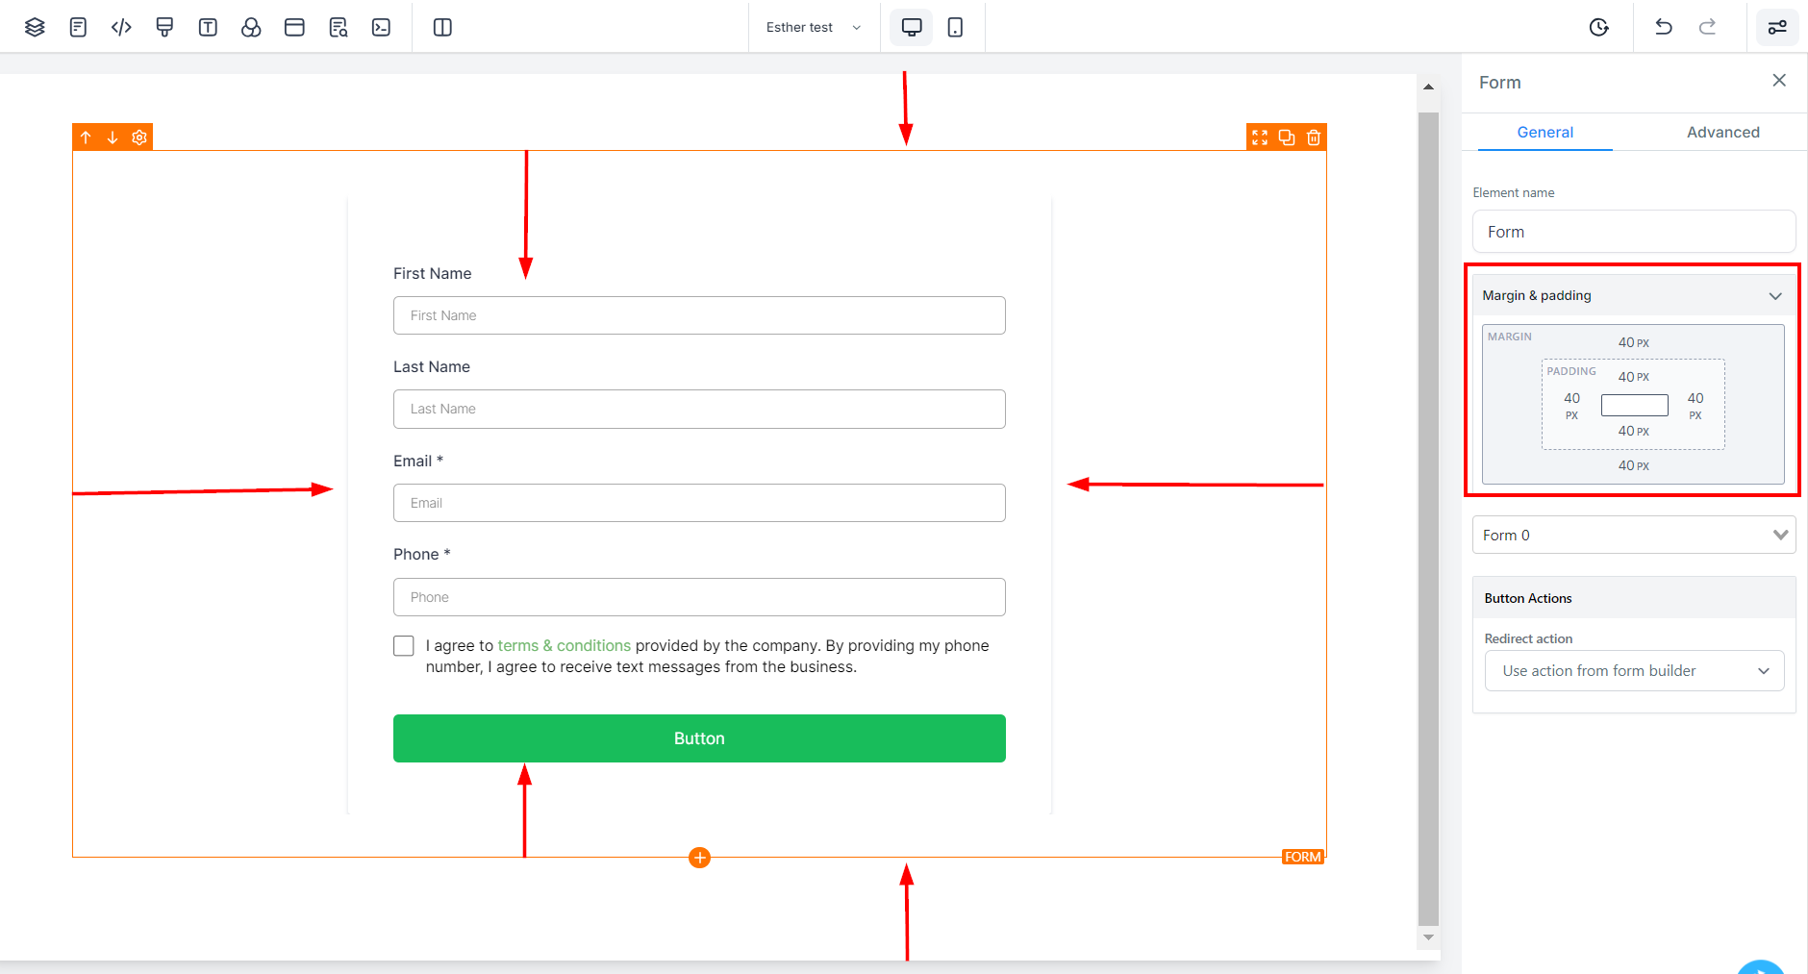Open the typography T icon
The width and height of the screenshot is (1808, 974).
coord(208,27)
